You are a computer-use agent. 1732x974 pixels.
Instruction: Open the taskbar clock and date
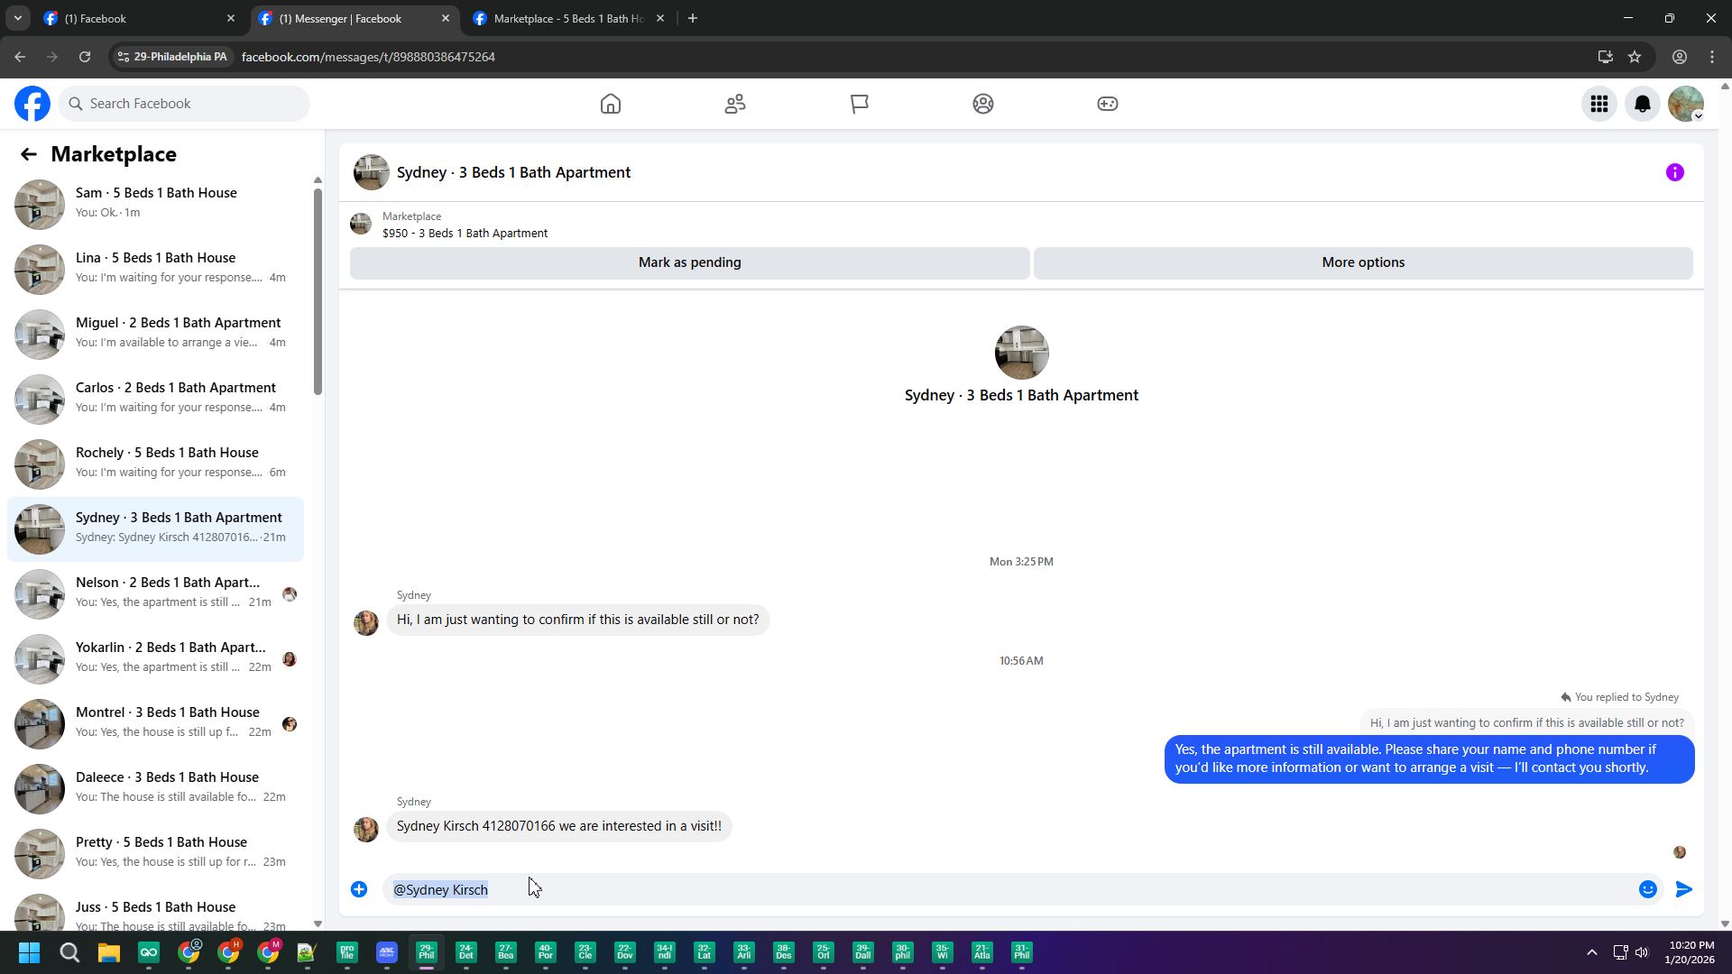(1691, 952)
